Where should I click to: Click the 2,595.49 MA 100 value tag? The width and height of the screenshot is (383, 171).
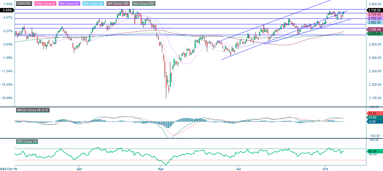point(374,29)
